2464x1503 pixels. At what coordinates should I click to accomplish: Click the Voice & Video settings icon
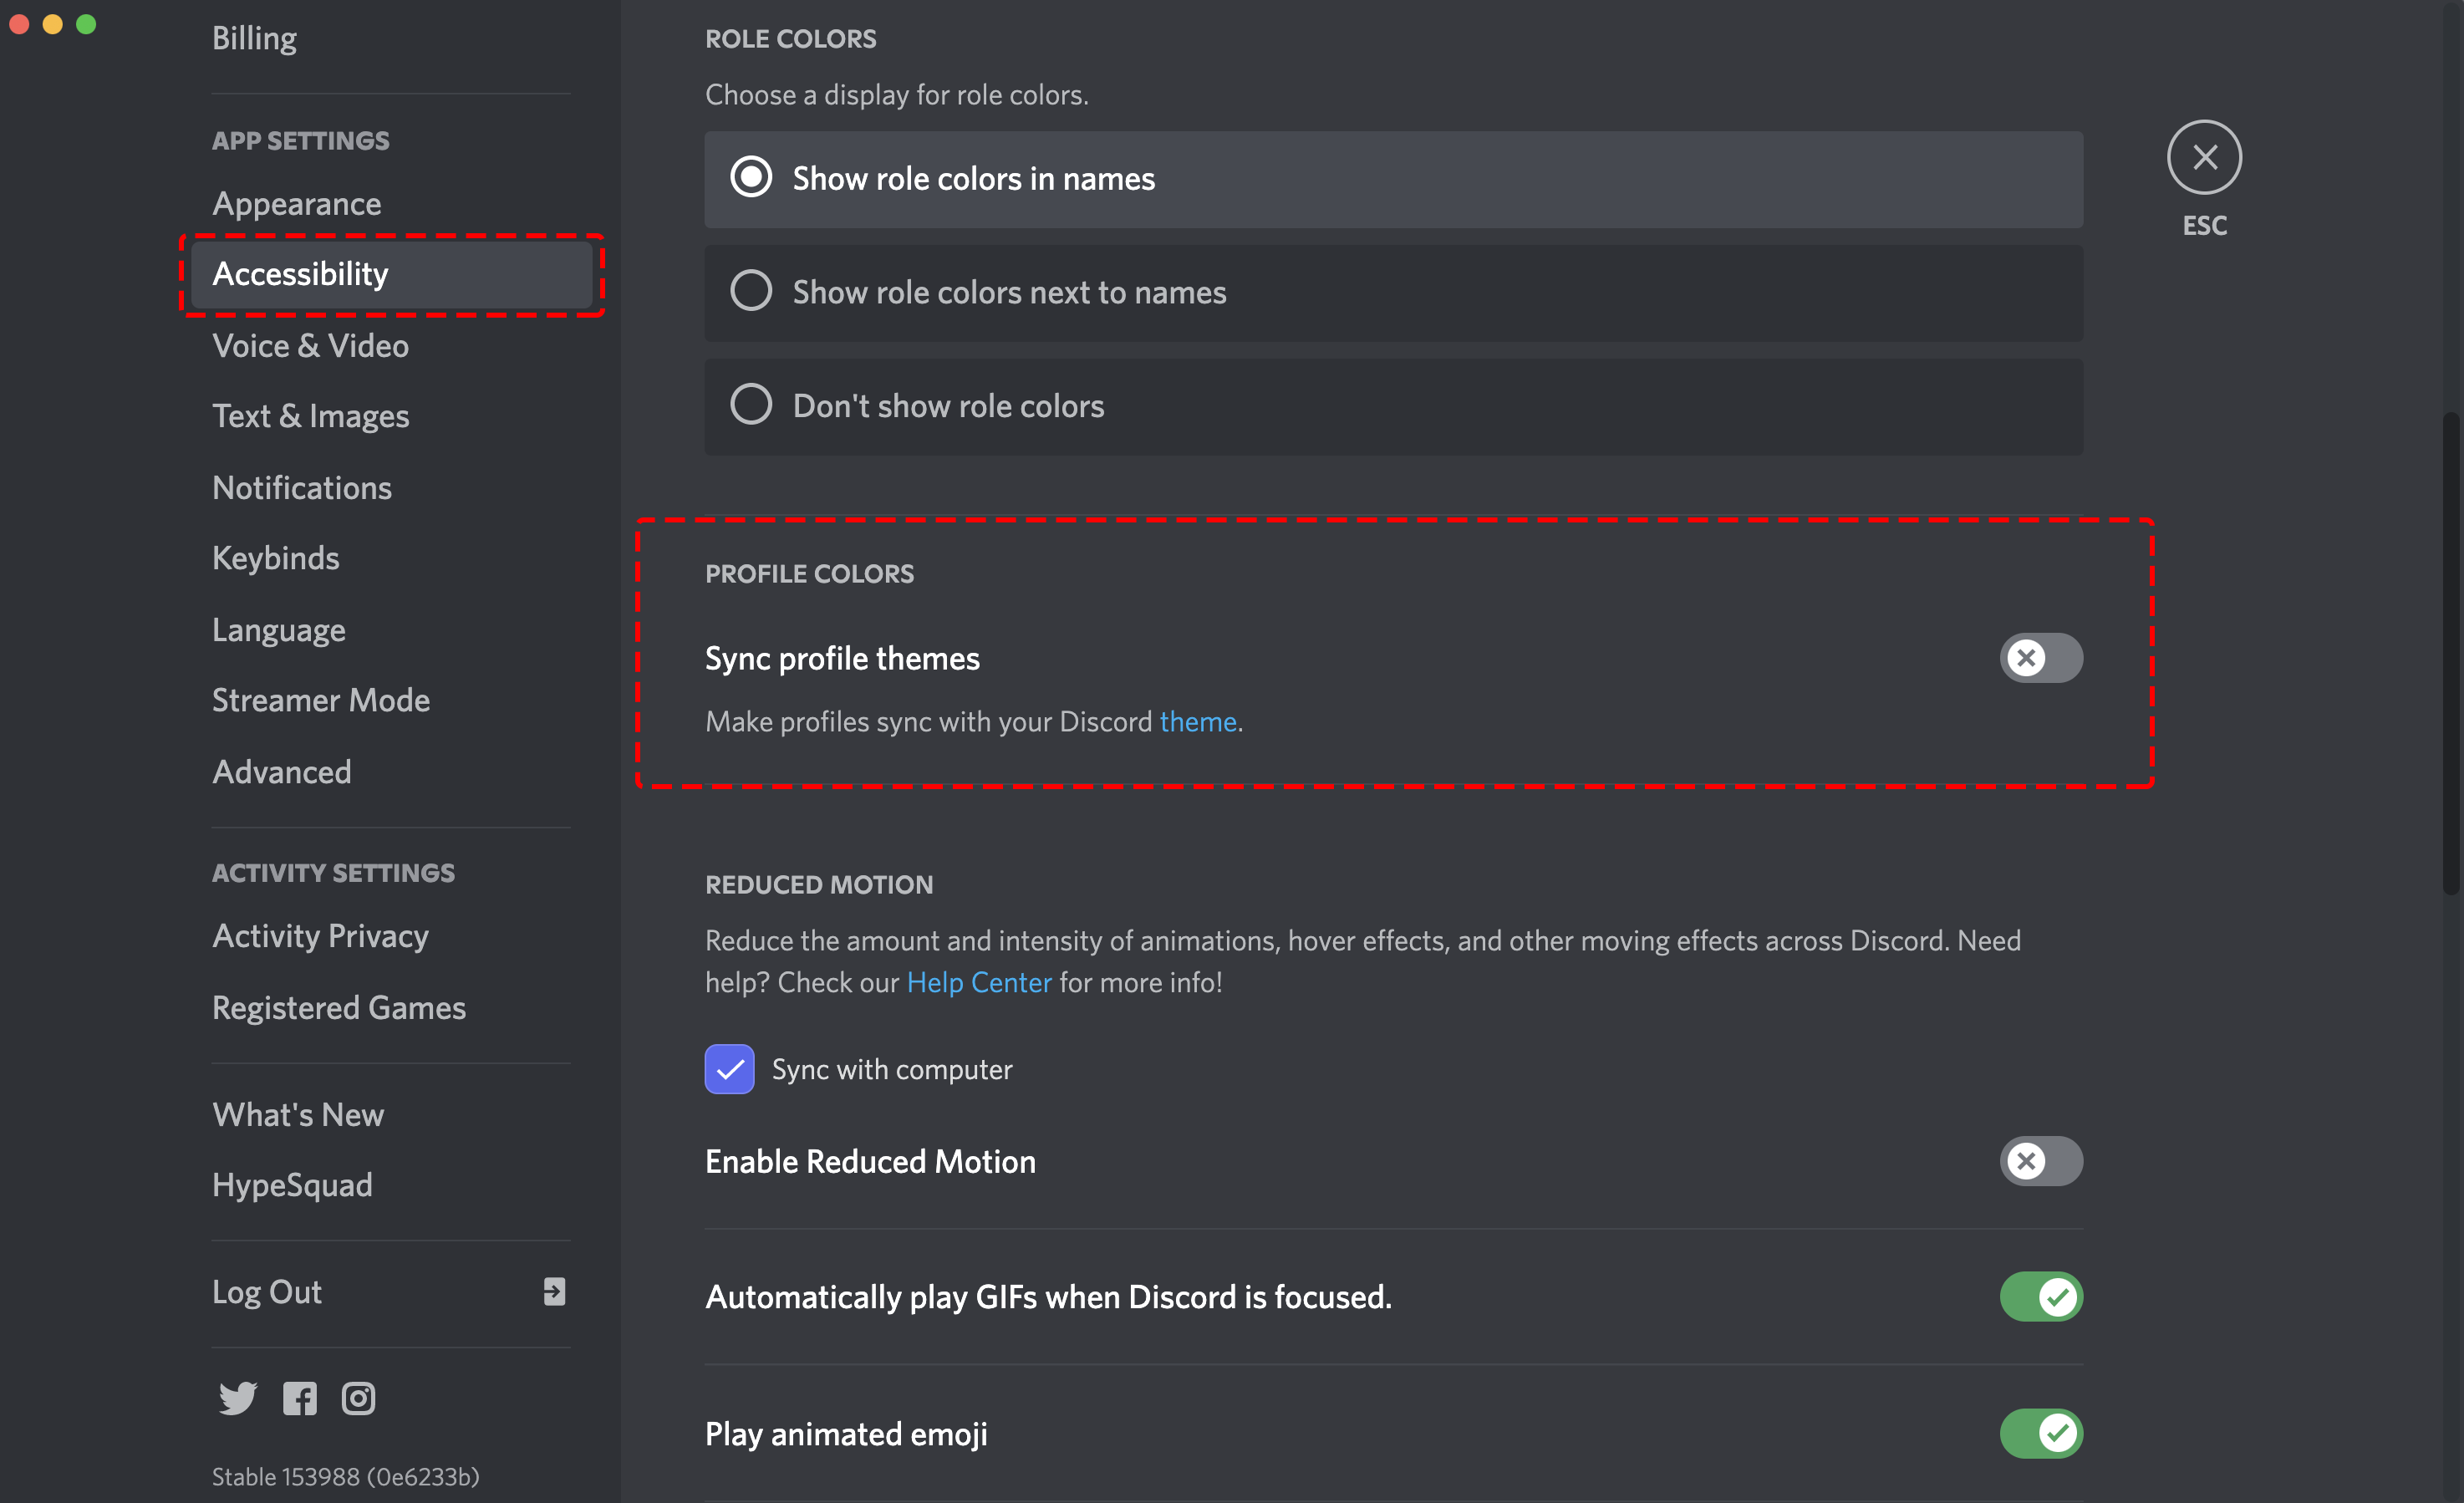310,345
